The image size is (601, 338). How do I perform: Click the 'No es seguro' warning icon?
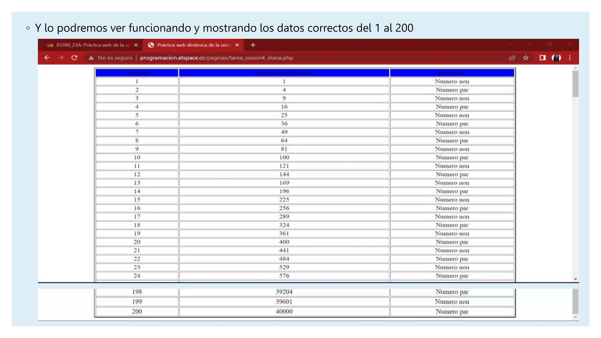click(91, 58)
